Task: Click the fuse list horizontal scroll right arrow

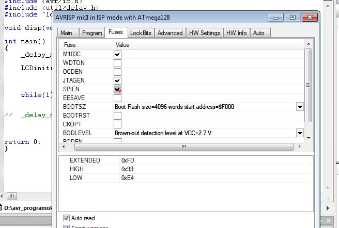Action: [x=299, y=146]
